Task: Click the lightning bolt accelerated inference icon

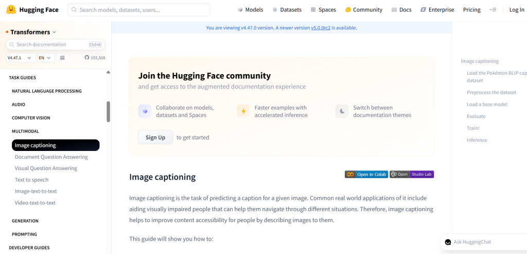Action: coord(243,111)
